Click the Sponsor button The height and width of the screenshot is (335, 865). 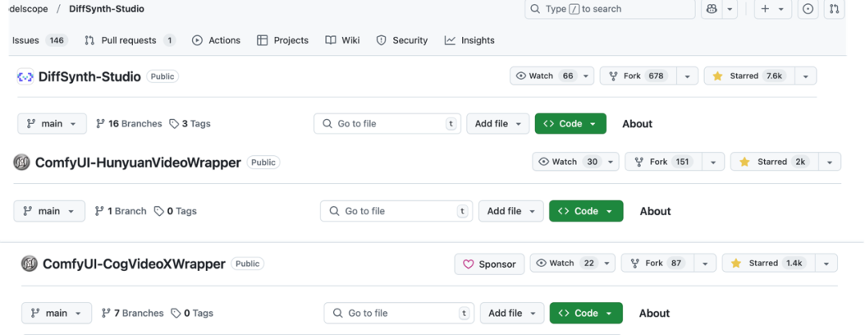tap(489, 264)
